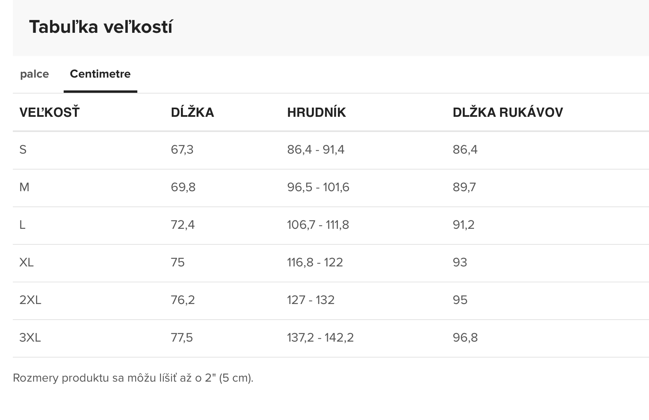Click the Tabuľka veľkostí heading

point(101,27)
